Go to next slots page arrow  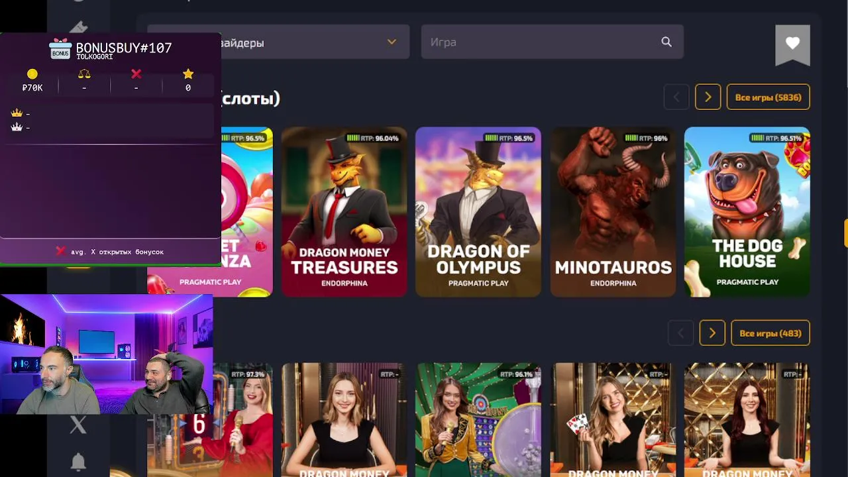click(x=708, y=97)
